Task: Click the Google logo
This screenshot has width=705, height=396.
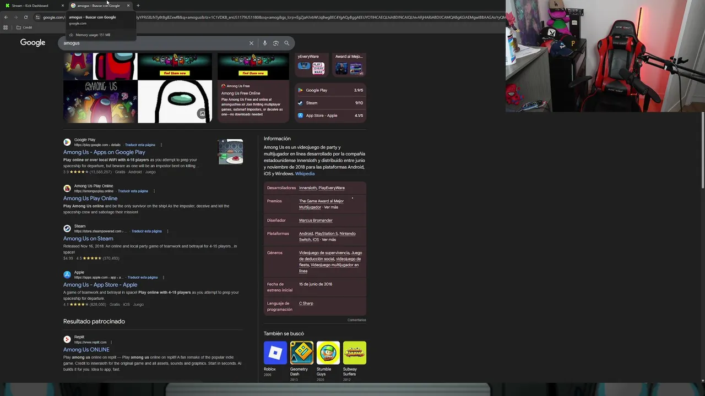Action: (33, 43)
